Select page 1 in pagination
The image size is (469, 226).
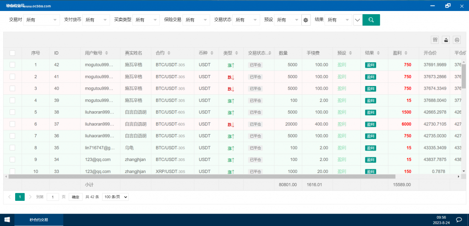pos(20,197)
